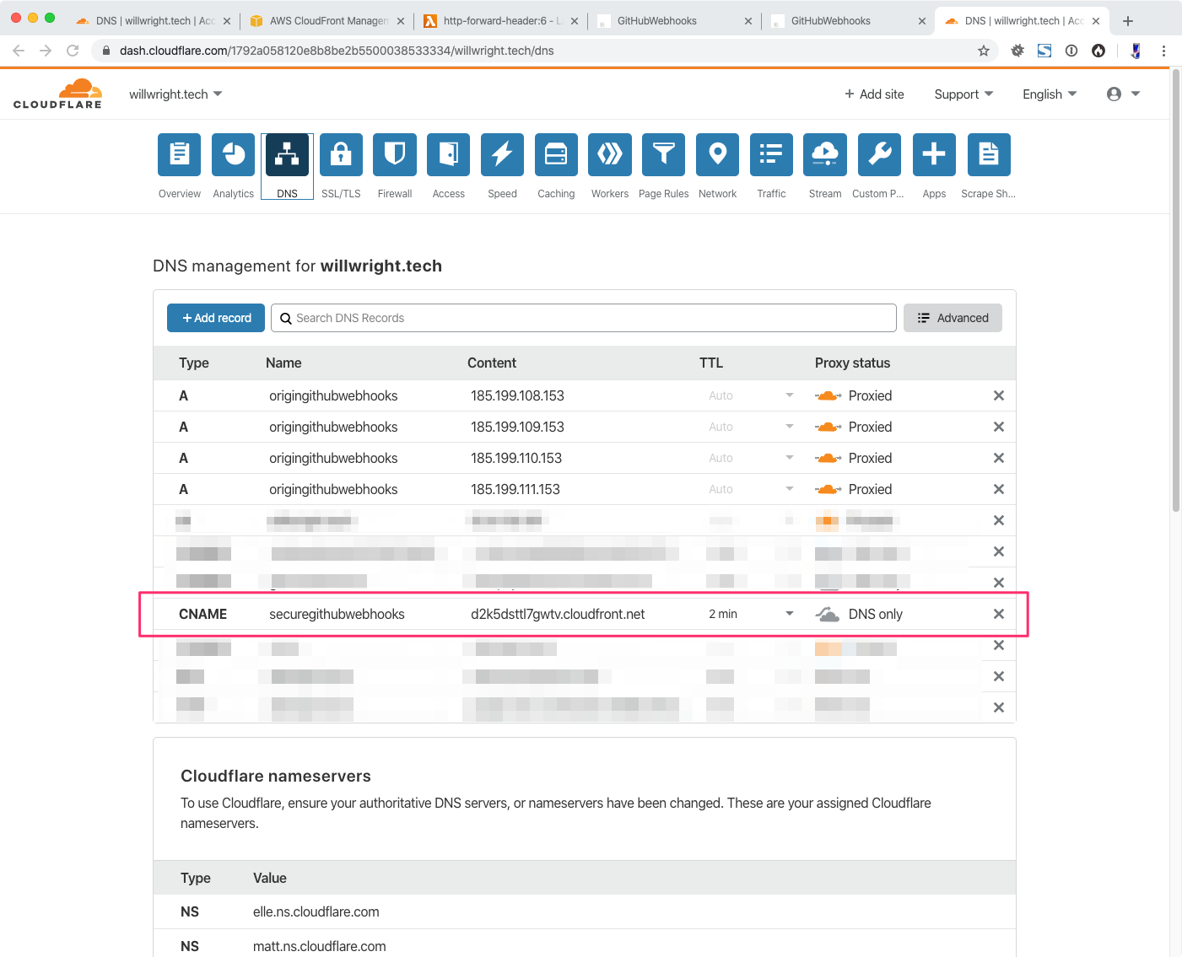Viewport: 1182px width, 957px height.
Task: Toggle proxy status for 185.199.110.153 record
Action: [828, 458]
